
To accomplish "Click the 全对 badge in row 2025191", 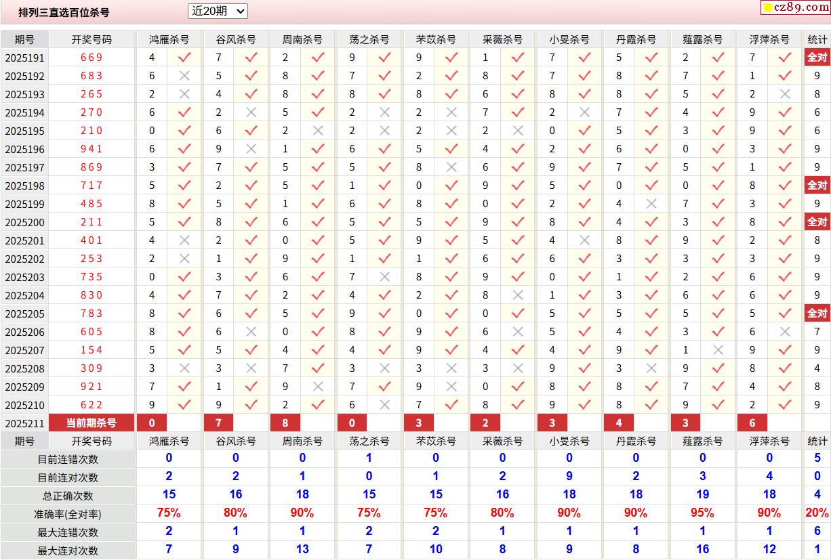I will (x=817, y=58).
